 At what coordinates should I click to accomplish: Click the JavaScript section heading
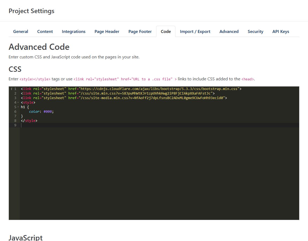point(25,238)
